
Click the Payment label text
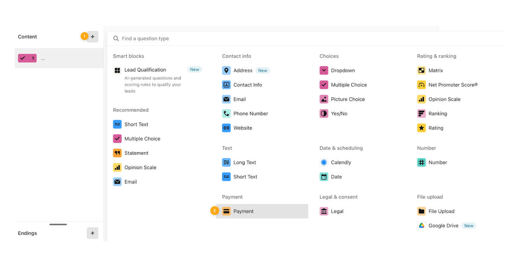coord(243,211)
